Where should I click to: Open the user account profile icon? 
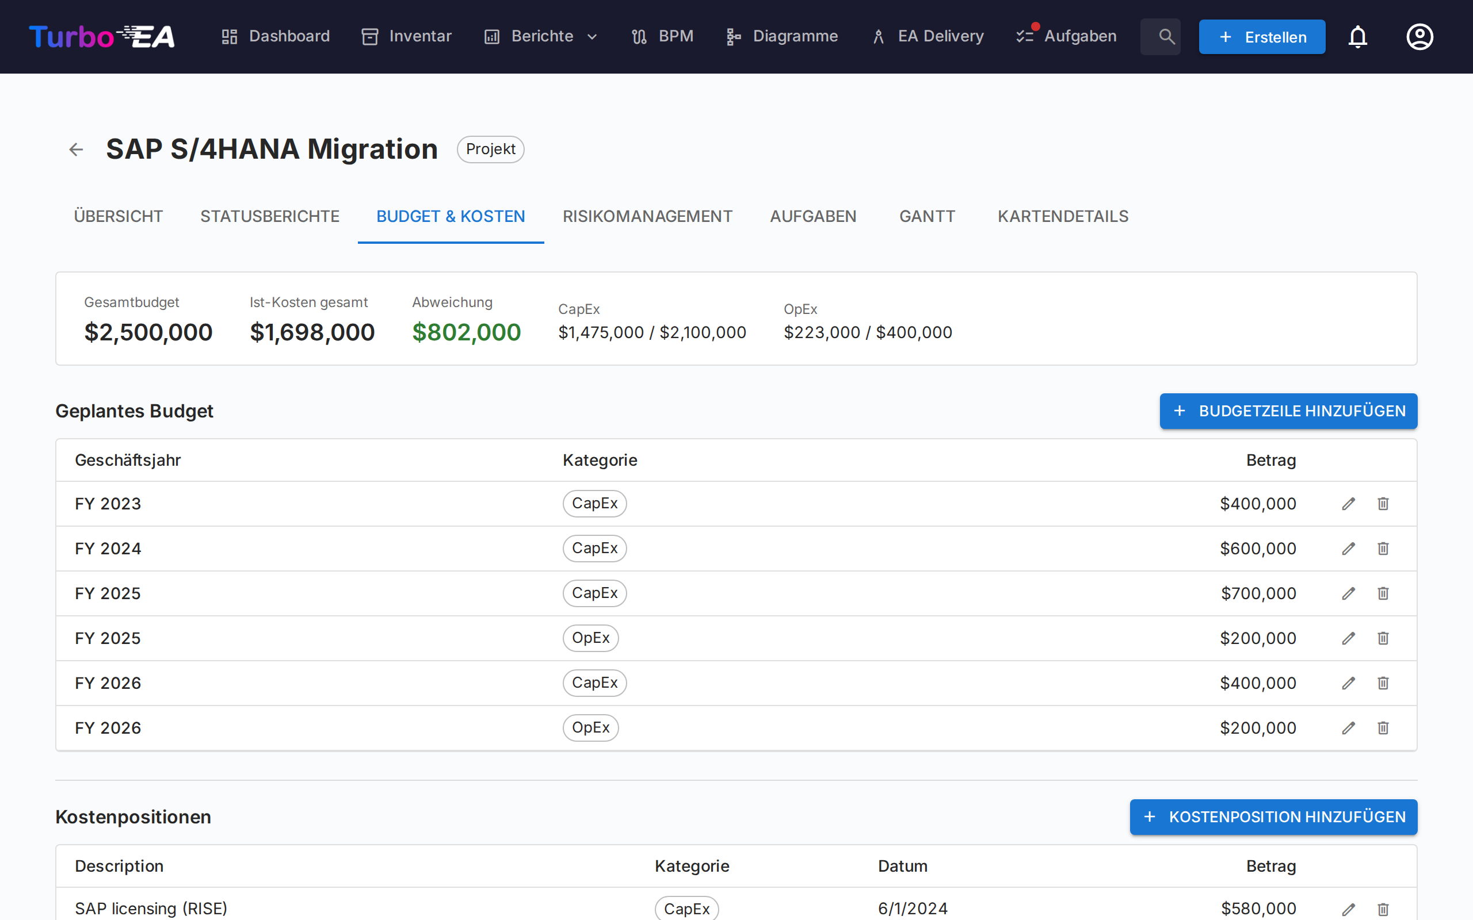1419,36
